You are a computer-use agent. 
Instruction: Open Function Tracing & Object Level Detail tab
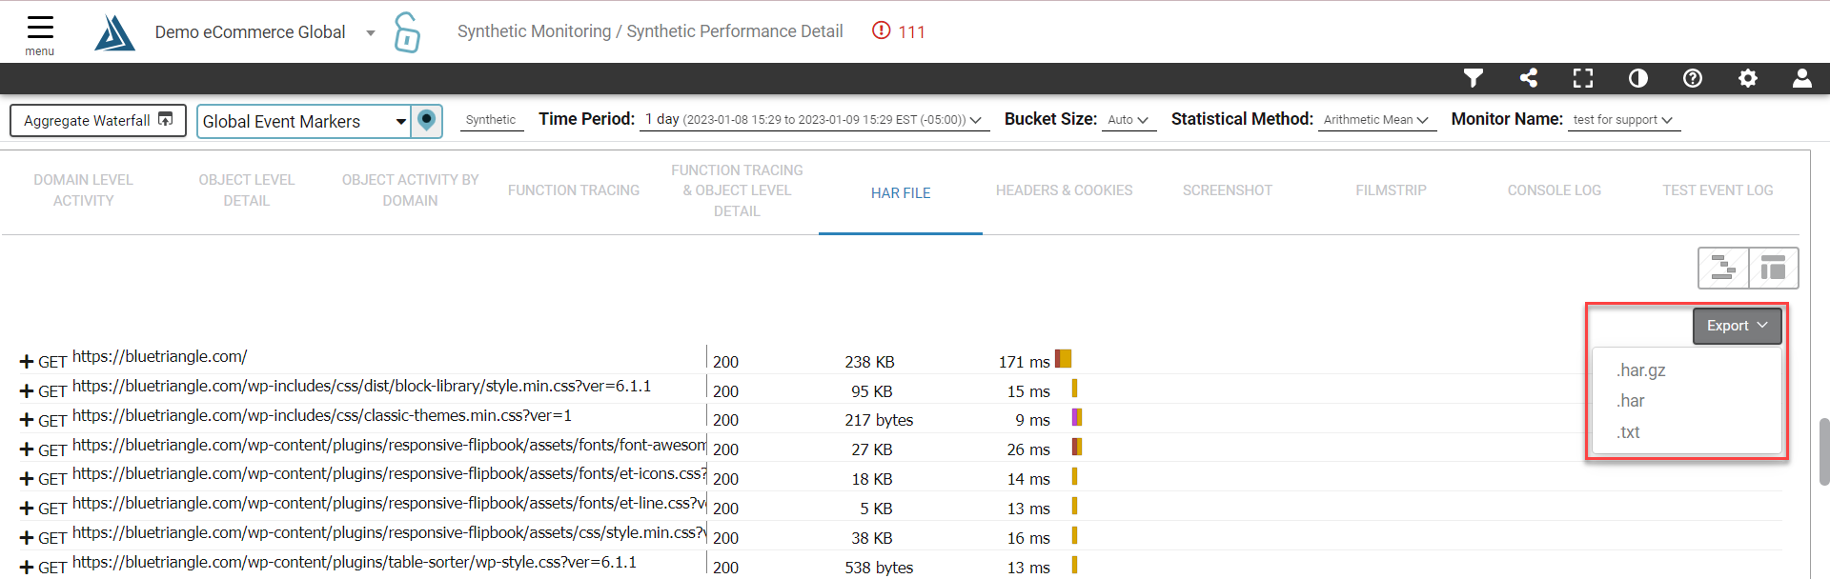(x=737, y=190)
